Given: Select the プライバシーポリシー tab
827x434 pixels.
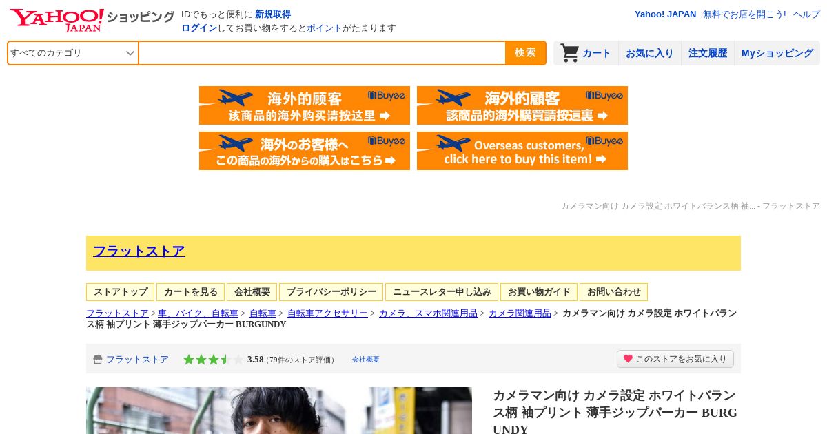Looking at the screenshot, I should [331, 292].
